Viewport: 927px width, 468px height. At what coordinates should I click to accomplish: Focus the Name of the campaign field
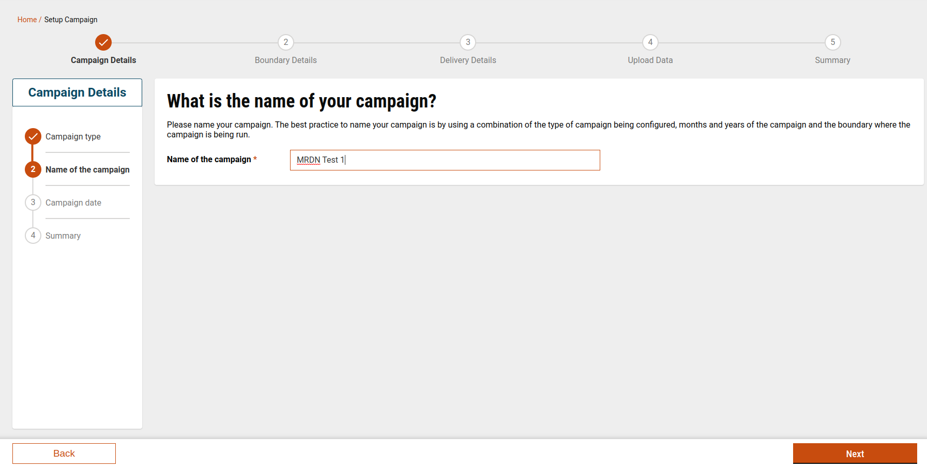[445, 160]
